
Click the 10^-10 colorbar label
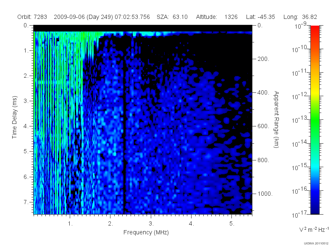click(300, 49)
